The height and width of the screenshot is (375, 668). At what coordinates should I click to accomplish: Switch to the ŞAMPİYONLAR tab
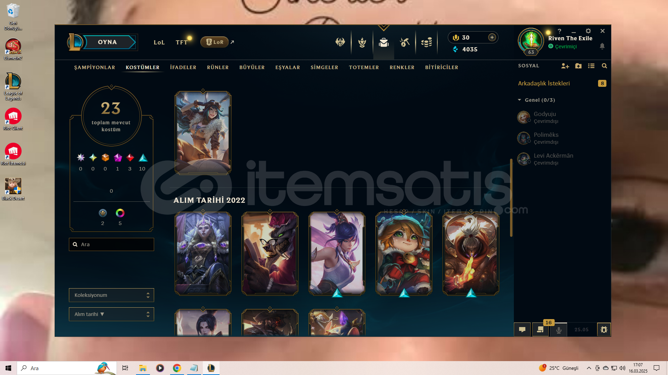tap(95, 67)
